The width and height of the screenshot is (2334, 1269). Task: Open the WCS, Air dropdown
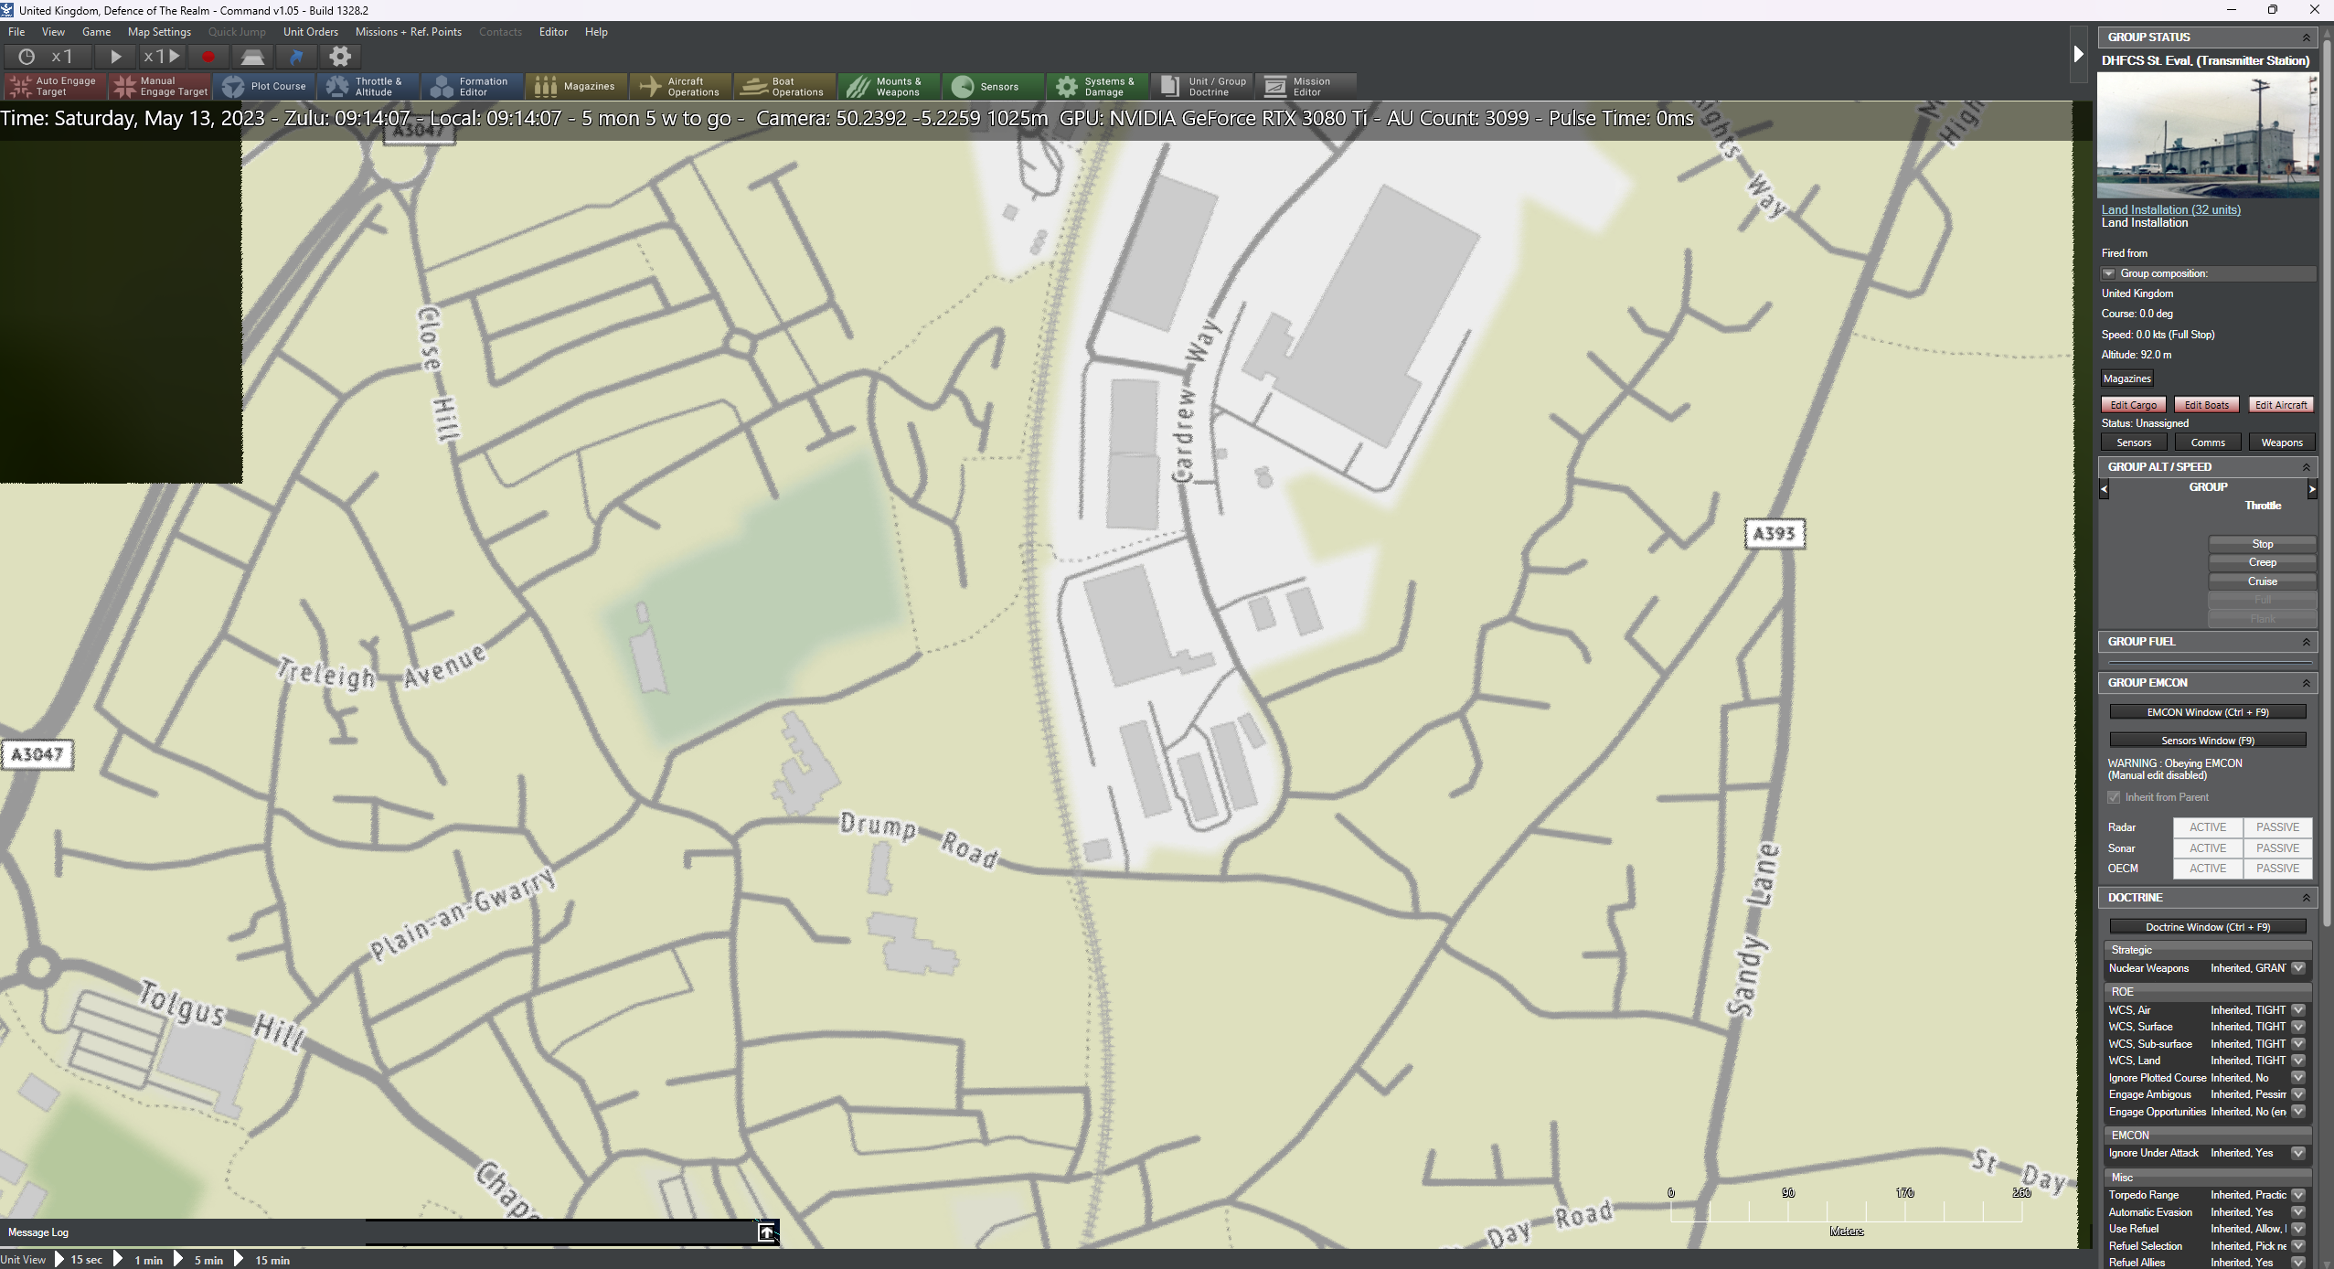(x=2297, y=1010)
